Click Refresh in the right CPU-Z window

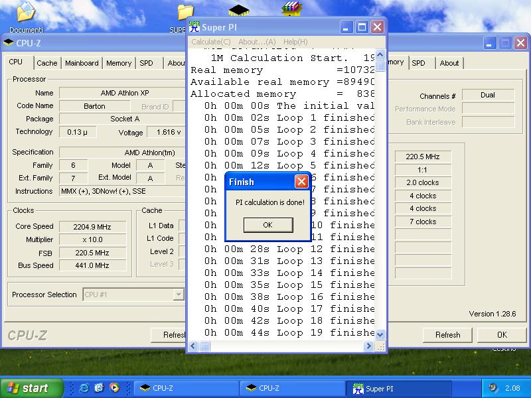pyautogui.click(x=447, y=335)
